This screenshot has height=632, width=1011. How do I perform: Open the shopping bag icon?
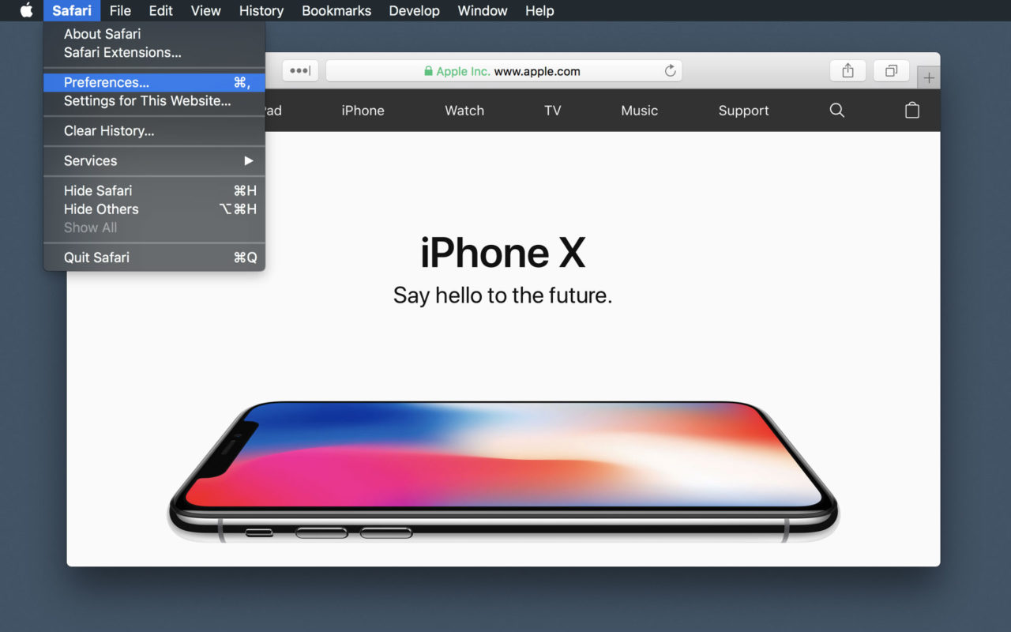912,110
